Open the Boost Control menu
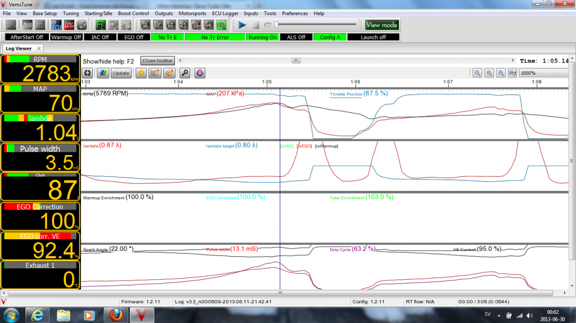 point(133,13)
